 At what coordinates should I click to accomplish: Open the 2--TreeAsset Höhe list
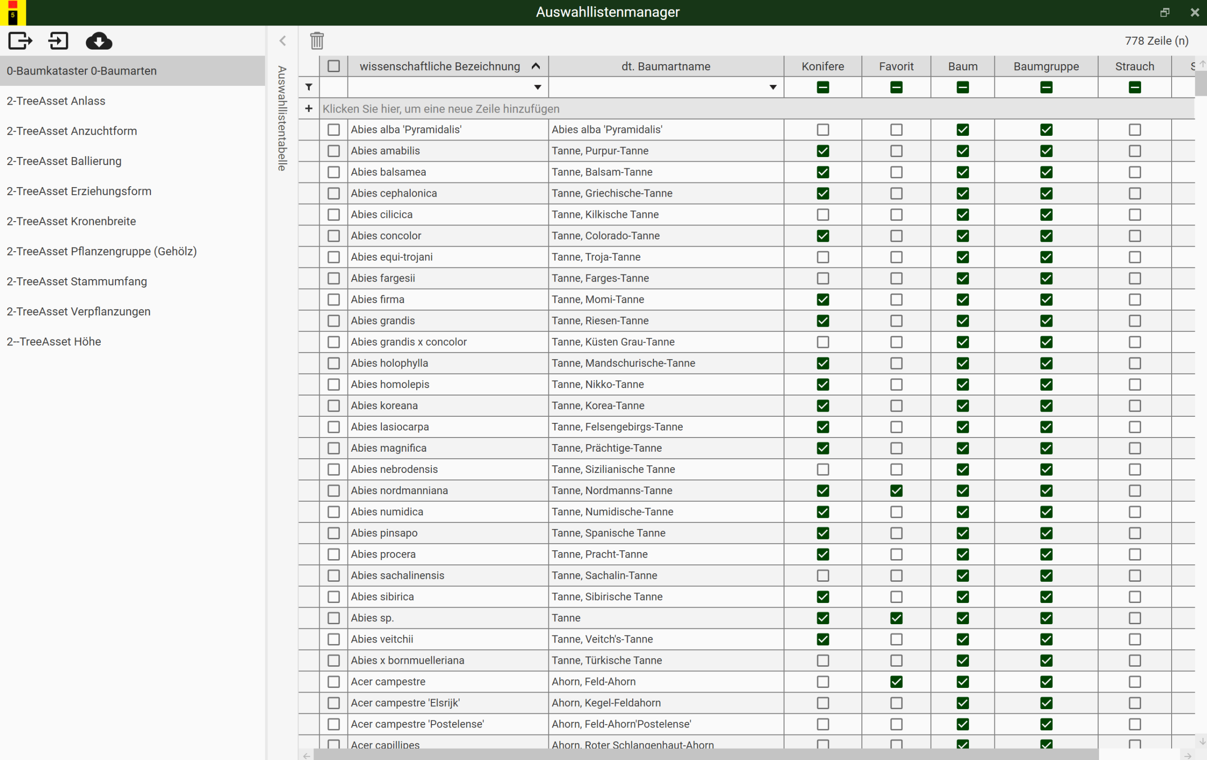(x=132, y=341)
